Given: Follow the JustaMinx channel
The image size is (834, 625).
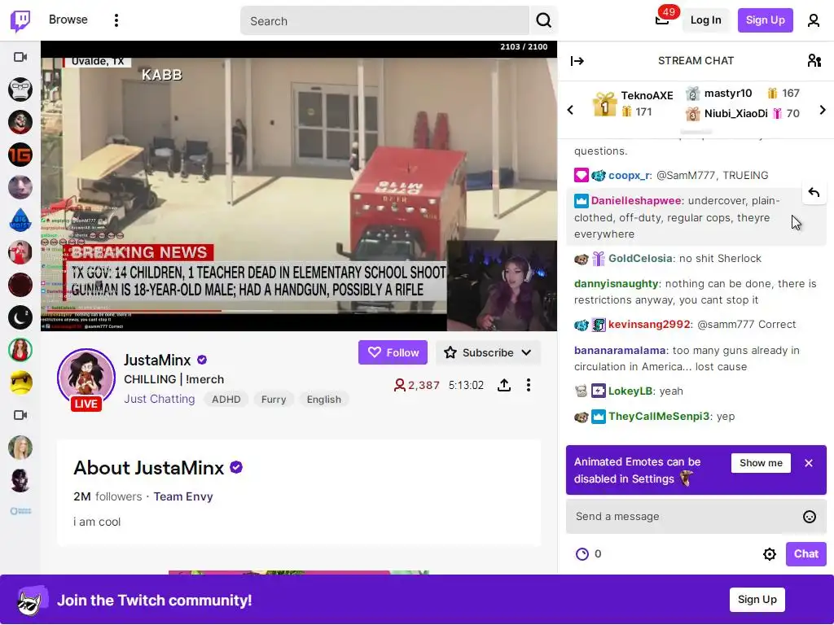Looking at the screenshot, I should (x=393, y=352).
